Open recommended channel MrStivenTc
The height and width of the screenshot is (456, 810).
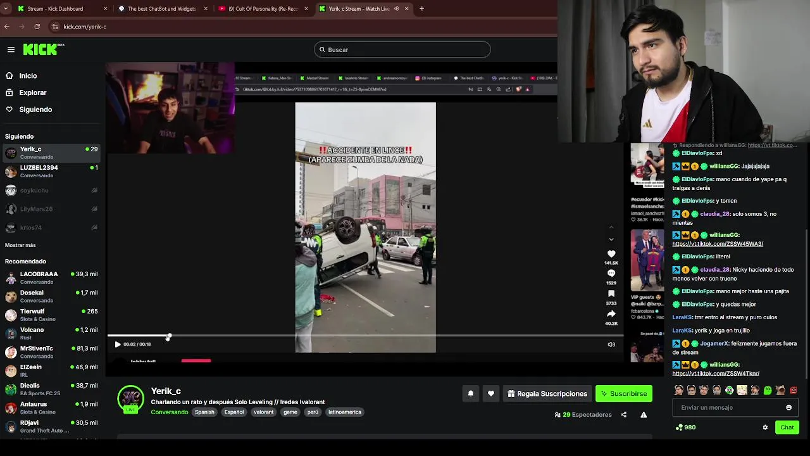coord(51,352)
